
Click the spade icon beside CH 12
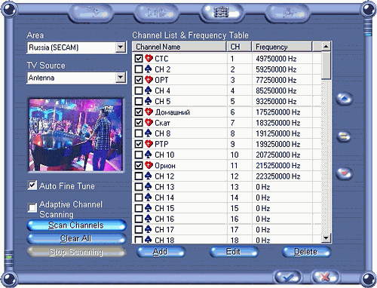(149, 176)
